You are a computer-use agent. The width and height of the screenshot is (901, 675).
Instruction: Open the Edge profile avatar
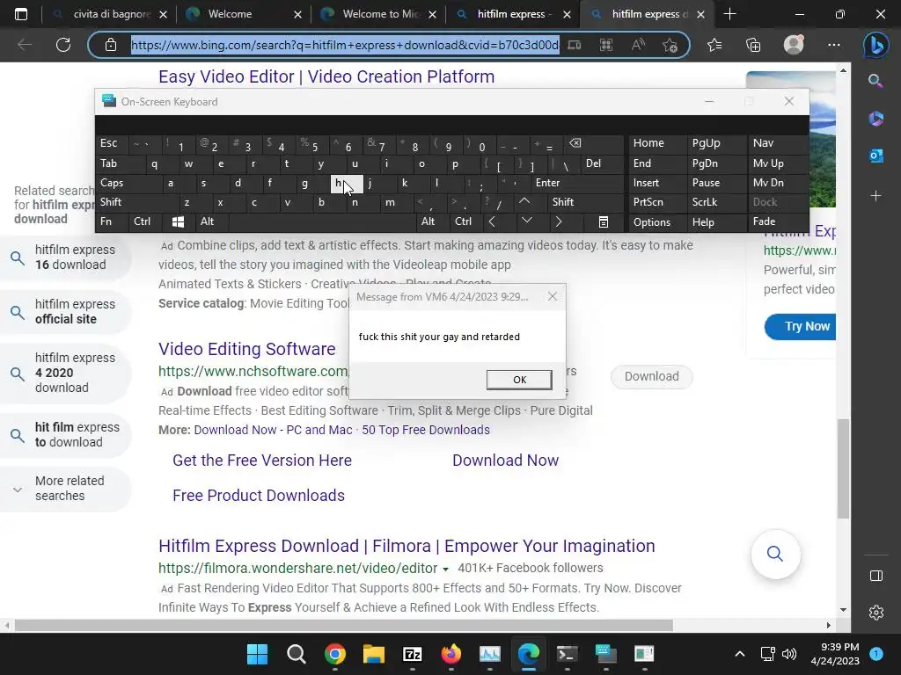pos(794,45)
